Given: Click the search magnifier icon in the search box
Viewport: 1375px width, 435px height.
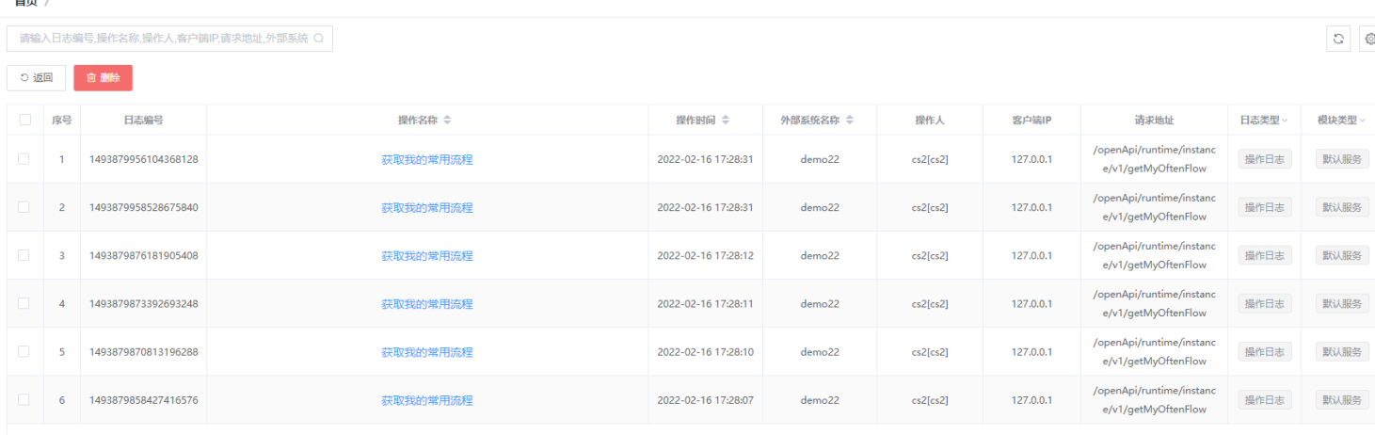Looking at the screenshot, I should click(319, 39).
